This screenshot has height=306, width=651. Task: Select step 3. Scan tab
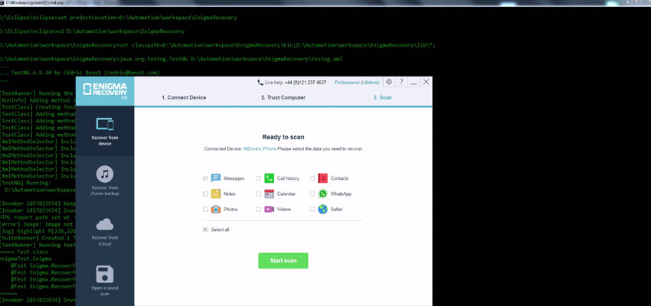click(x=382, y=98)
